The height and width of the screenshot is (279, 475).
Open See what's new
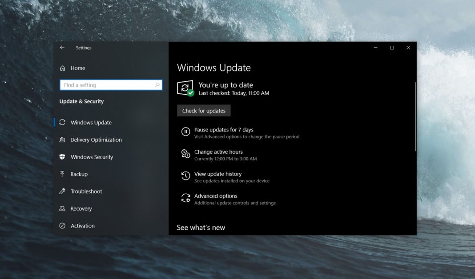(x=201, y=227)
